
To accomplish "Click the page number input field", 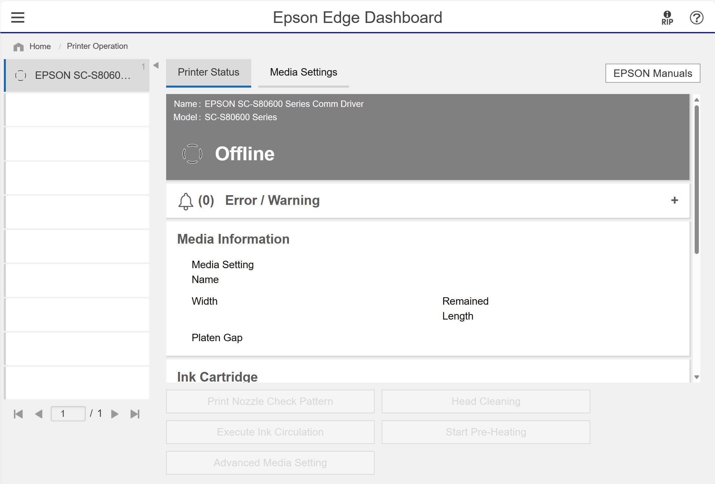I will [x=68, y=414].
